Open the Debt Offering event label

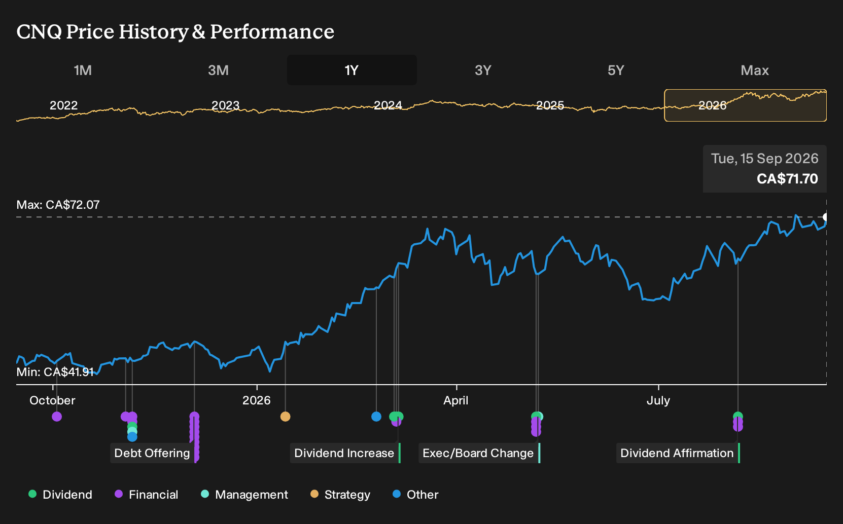pos(152,453)
